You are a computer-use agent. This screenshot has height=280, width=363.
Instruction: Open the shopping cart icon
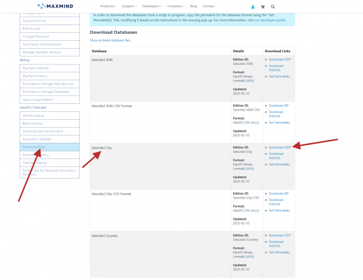(x=263, y=7)
